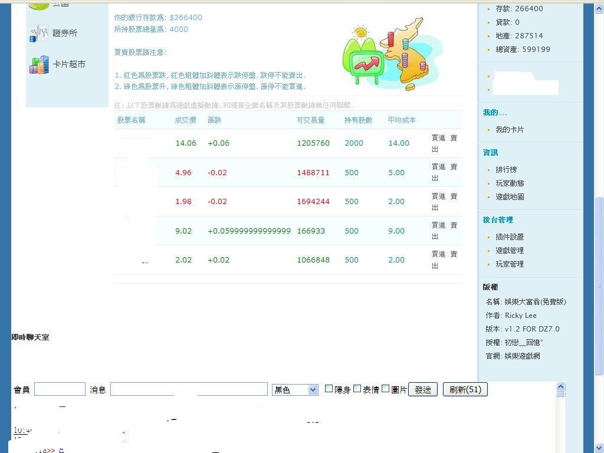Click the tradable volume 166933
Image resolution: width=604 pixels, height=453 pixels.
pyautogui.click(x=311, y=231)
